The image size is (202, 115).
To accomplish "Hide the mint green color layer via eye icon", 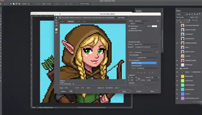I will click(x=177, y=85).
